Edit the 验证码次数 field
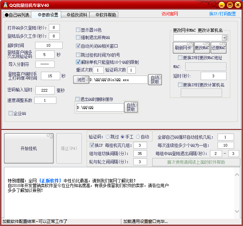Viewport: 243px width, 226px height. (x=132, y=70)
